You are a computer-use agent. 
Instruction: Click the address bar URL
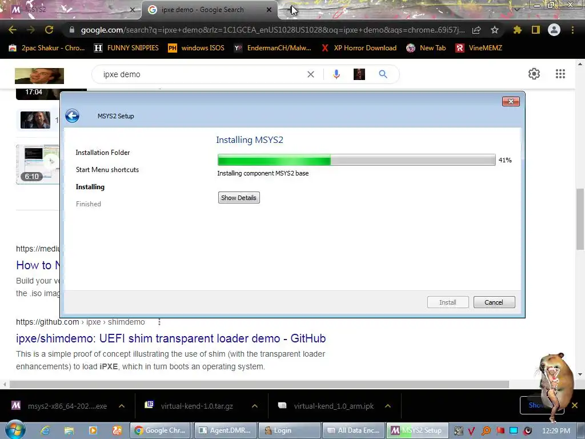[x=273, y=30]
